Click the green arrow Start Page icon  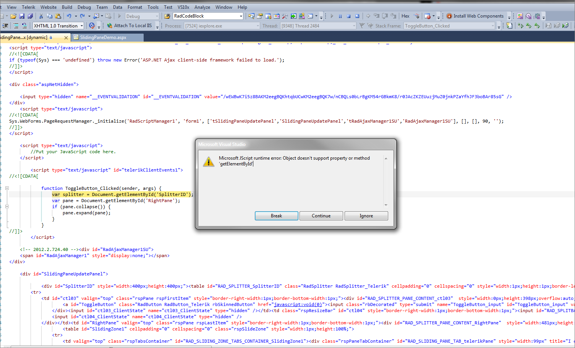[293, 16]
